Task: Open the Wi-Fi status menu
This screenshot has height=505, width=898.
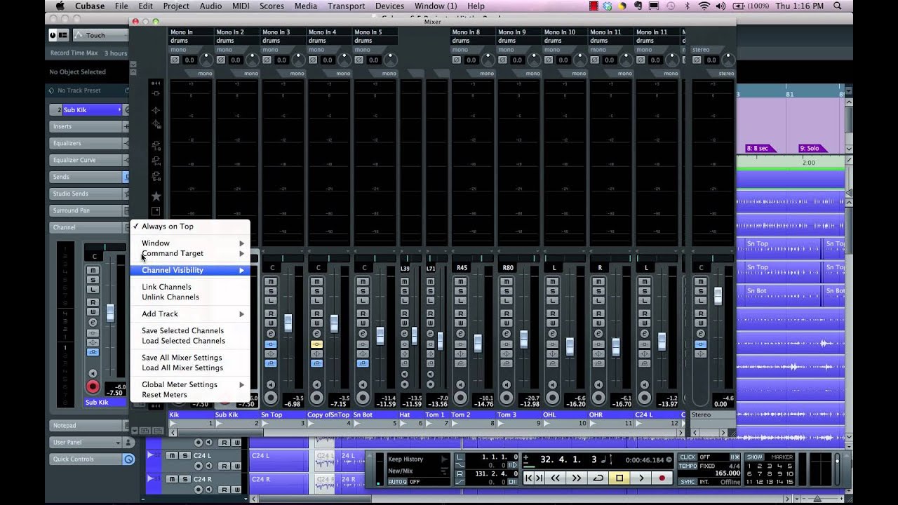Action: click(704, 6)
